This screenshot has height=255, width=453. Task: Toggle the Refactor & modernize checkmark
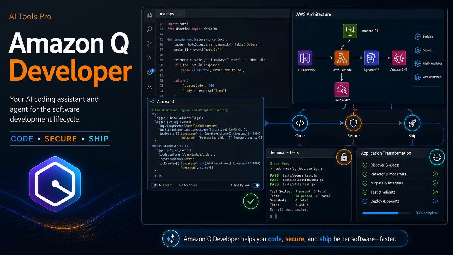click(365, 174)
